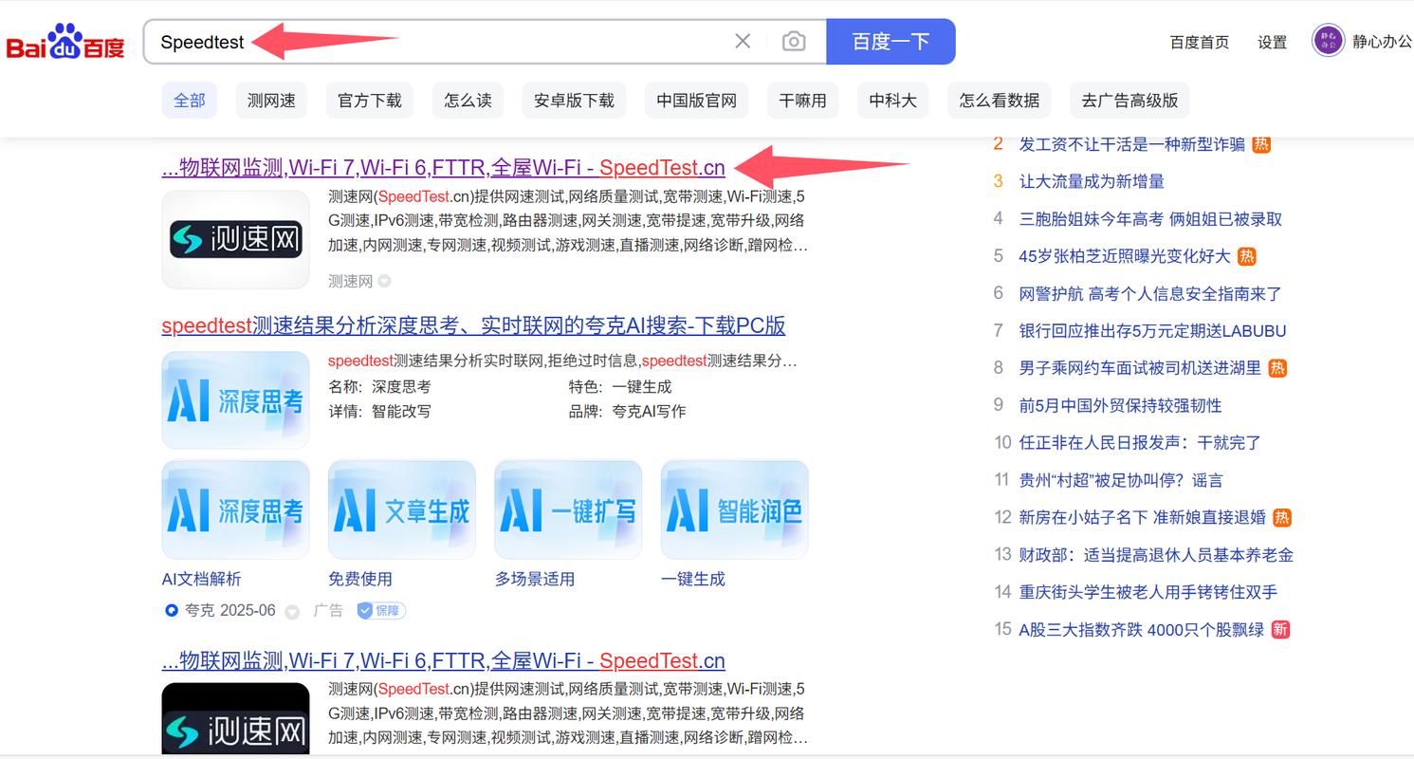Click 热 badge beside 准新娘直接退婚
Viewport: 1414px width, 759px height.
tap(1282, 517)
